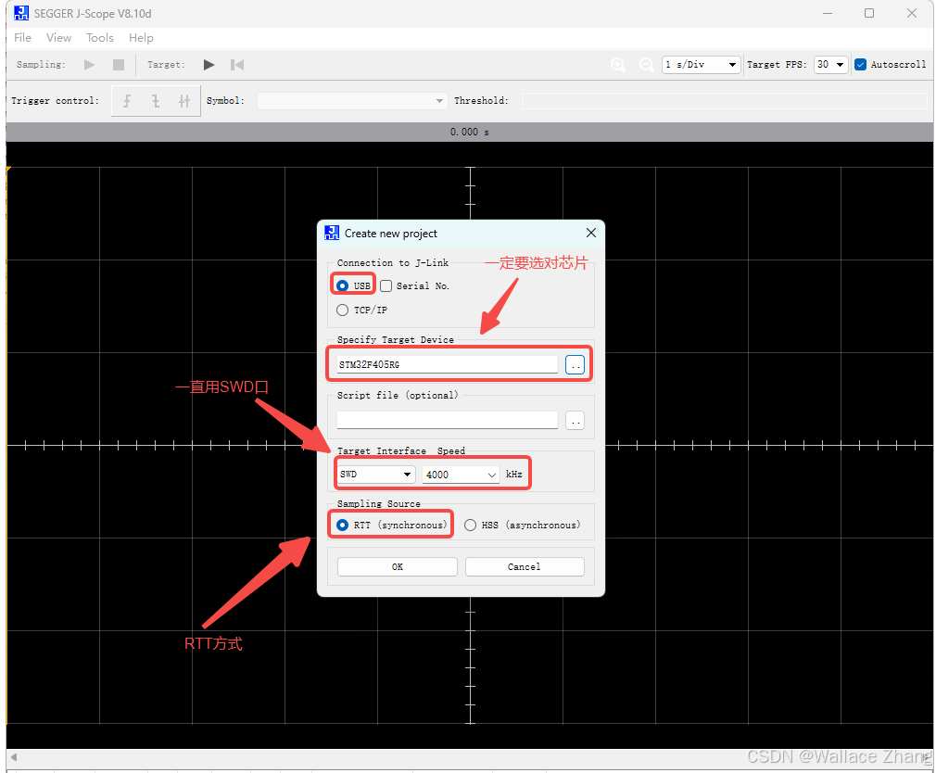Open the Help menu

point(141,38)
